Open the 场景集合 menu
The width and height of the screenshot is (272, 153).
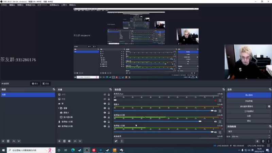point(54,5)
